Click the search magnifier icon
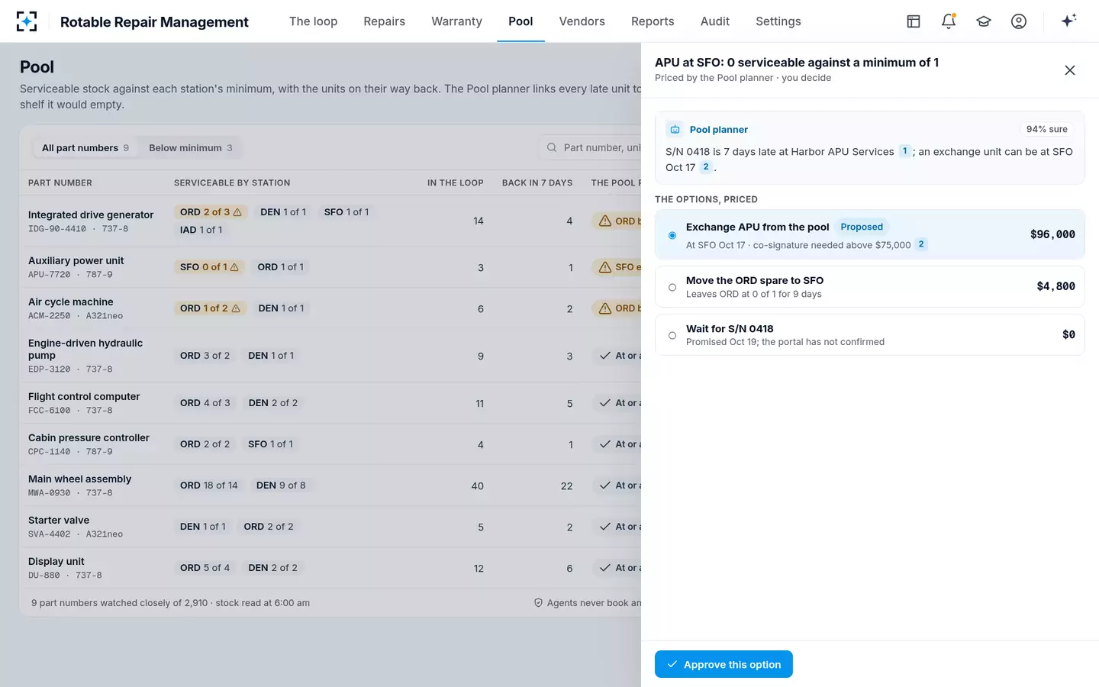Screen dimensions: 1099x687 click(552, 147)
